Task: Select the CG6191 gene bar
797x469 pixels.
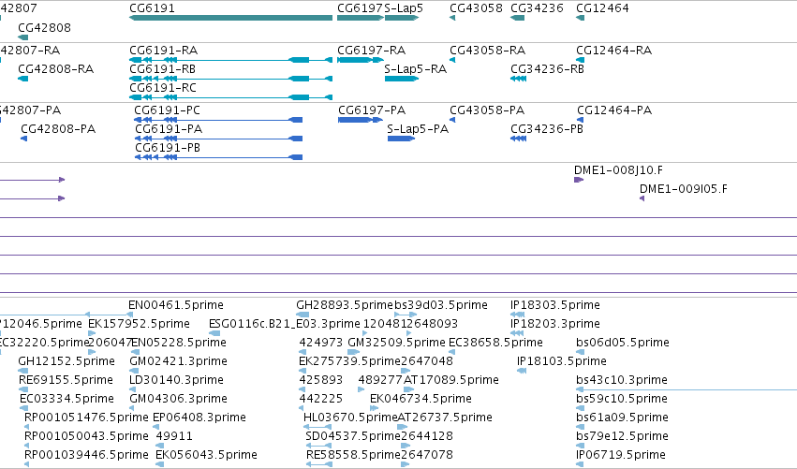Action: [230, 18]
